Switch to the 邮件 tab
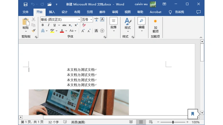 pyautogui.click(x=102, y=12)
